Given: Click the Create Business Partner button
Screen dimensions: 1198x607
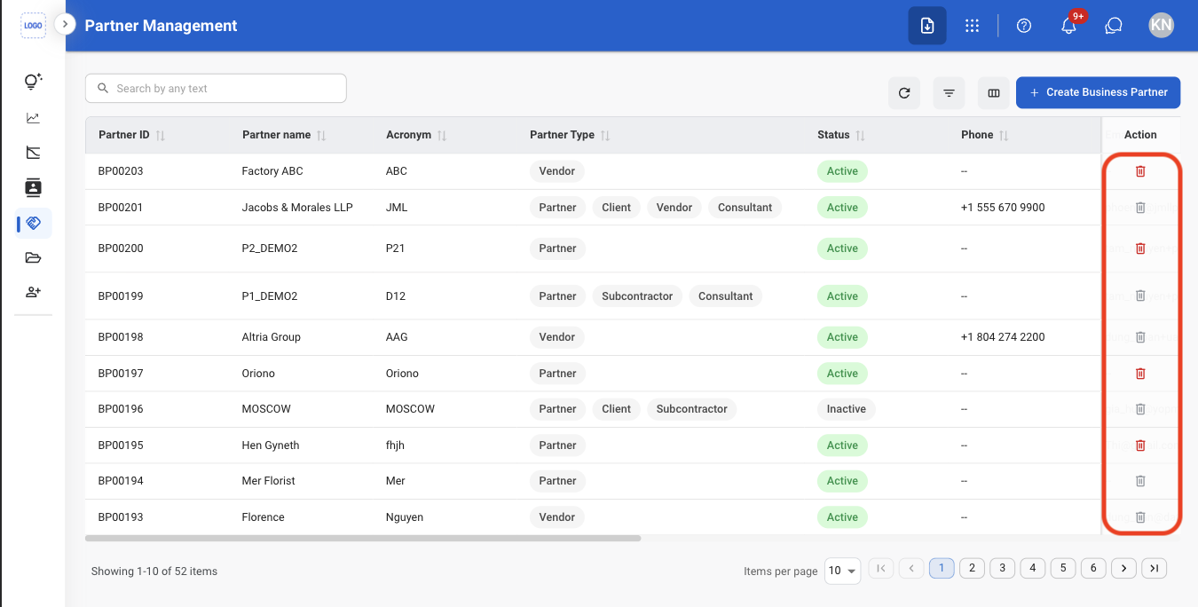Looking at the screenshot, I should click(x=1098, y=92).
